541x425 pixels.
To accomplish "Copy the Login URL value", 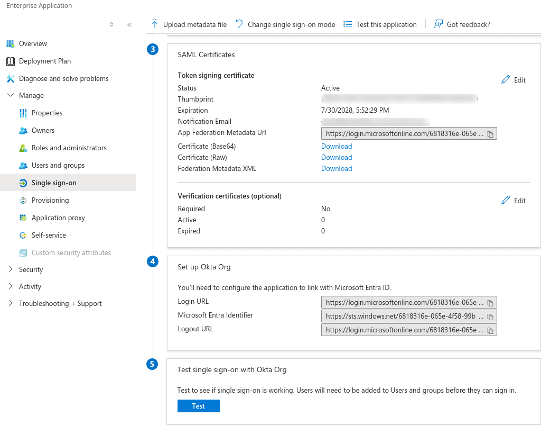I will (490, 303).
